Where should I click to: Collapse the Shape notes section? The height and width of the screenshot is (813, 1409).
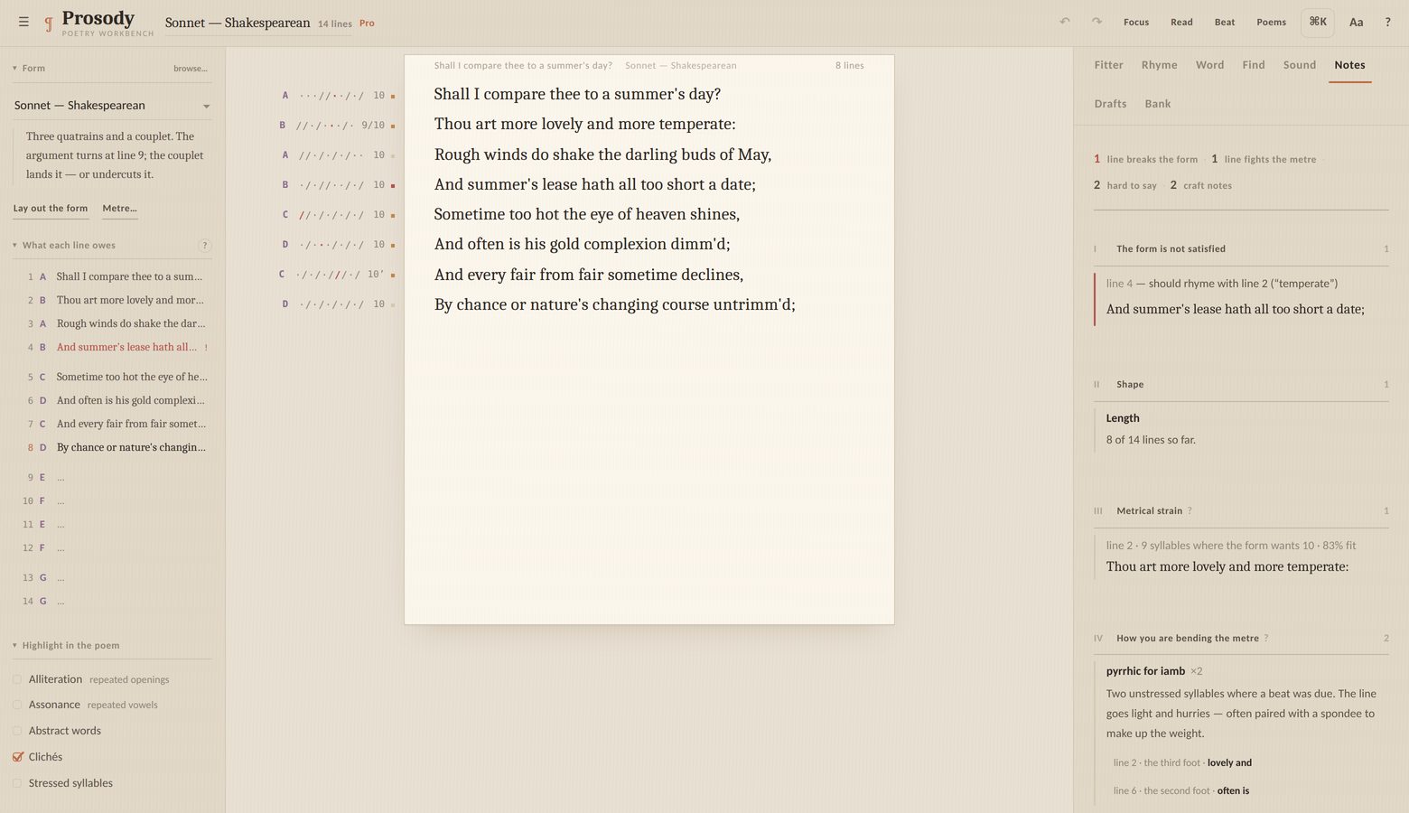(1241, 384)
